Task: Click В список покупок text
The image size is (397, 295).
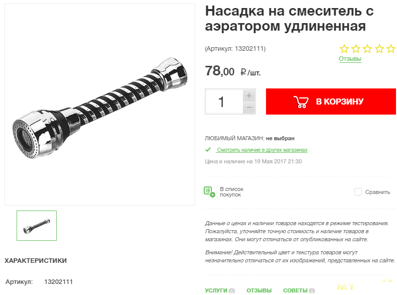Action: coord(231,192)
